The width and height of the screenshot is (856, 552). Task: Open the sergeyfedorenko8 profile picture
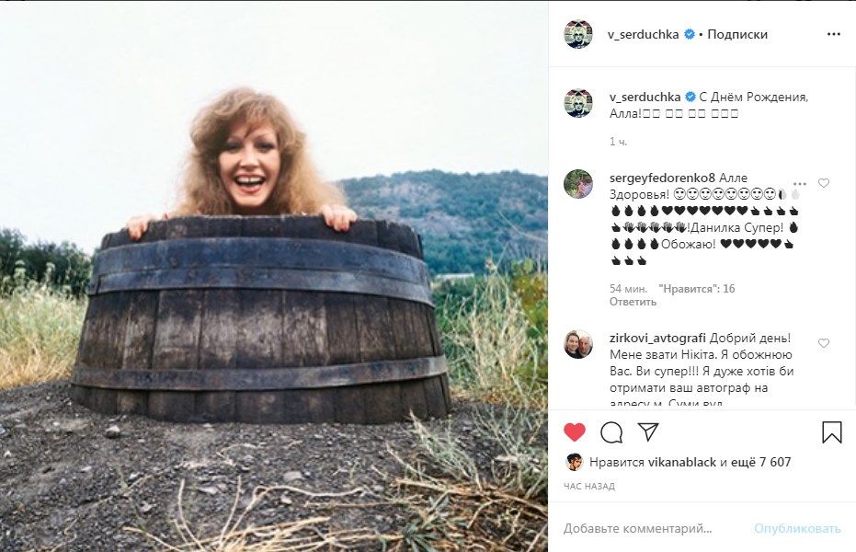point(578,184)
